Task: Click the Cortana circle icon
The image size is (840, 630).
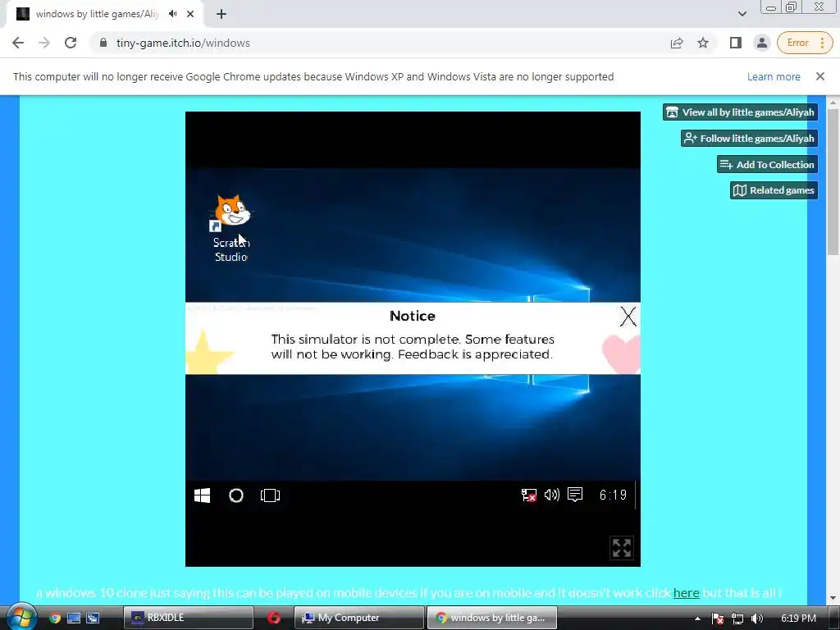Action: click(236, 495)
